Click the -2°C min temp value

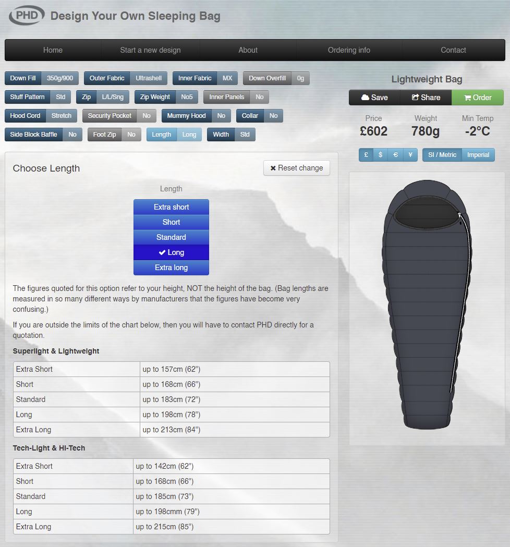pos(478,131)
